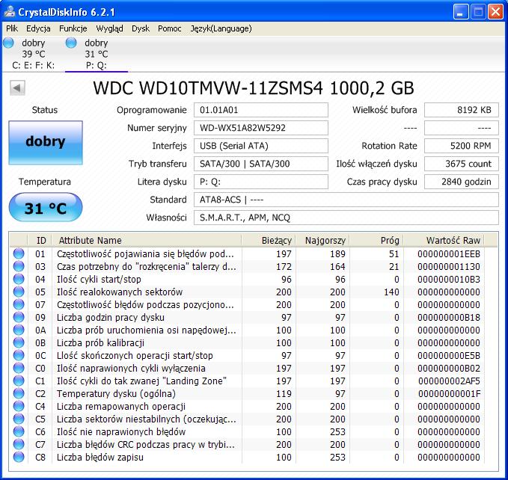The height and width of the screenshot is (480, 508).
Task: Click status icon of attribute 0B row
Action: pos(19,342)
